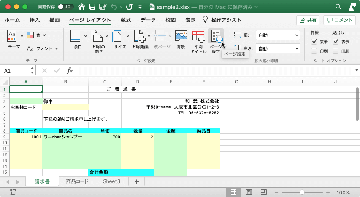Click the 共有 (Share) button
Screen dimensions: 360x197
click(308, 20)
